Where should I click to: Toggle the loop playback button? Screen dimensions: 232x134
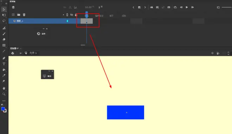(175, 7)
